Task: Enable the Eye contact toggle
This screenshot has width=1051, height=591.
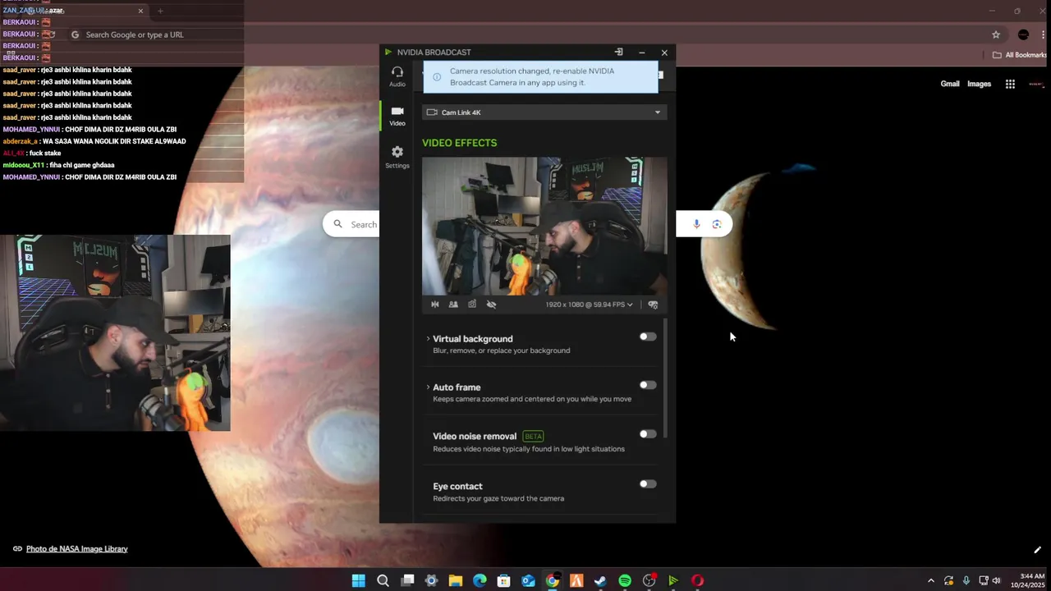Action: [648, 484]
